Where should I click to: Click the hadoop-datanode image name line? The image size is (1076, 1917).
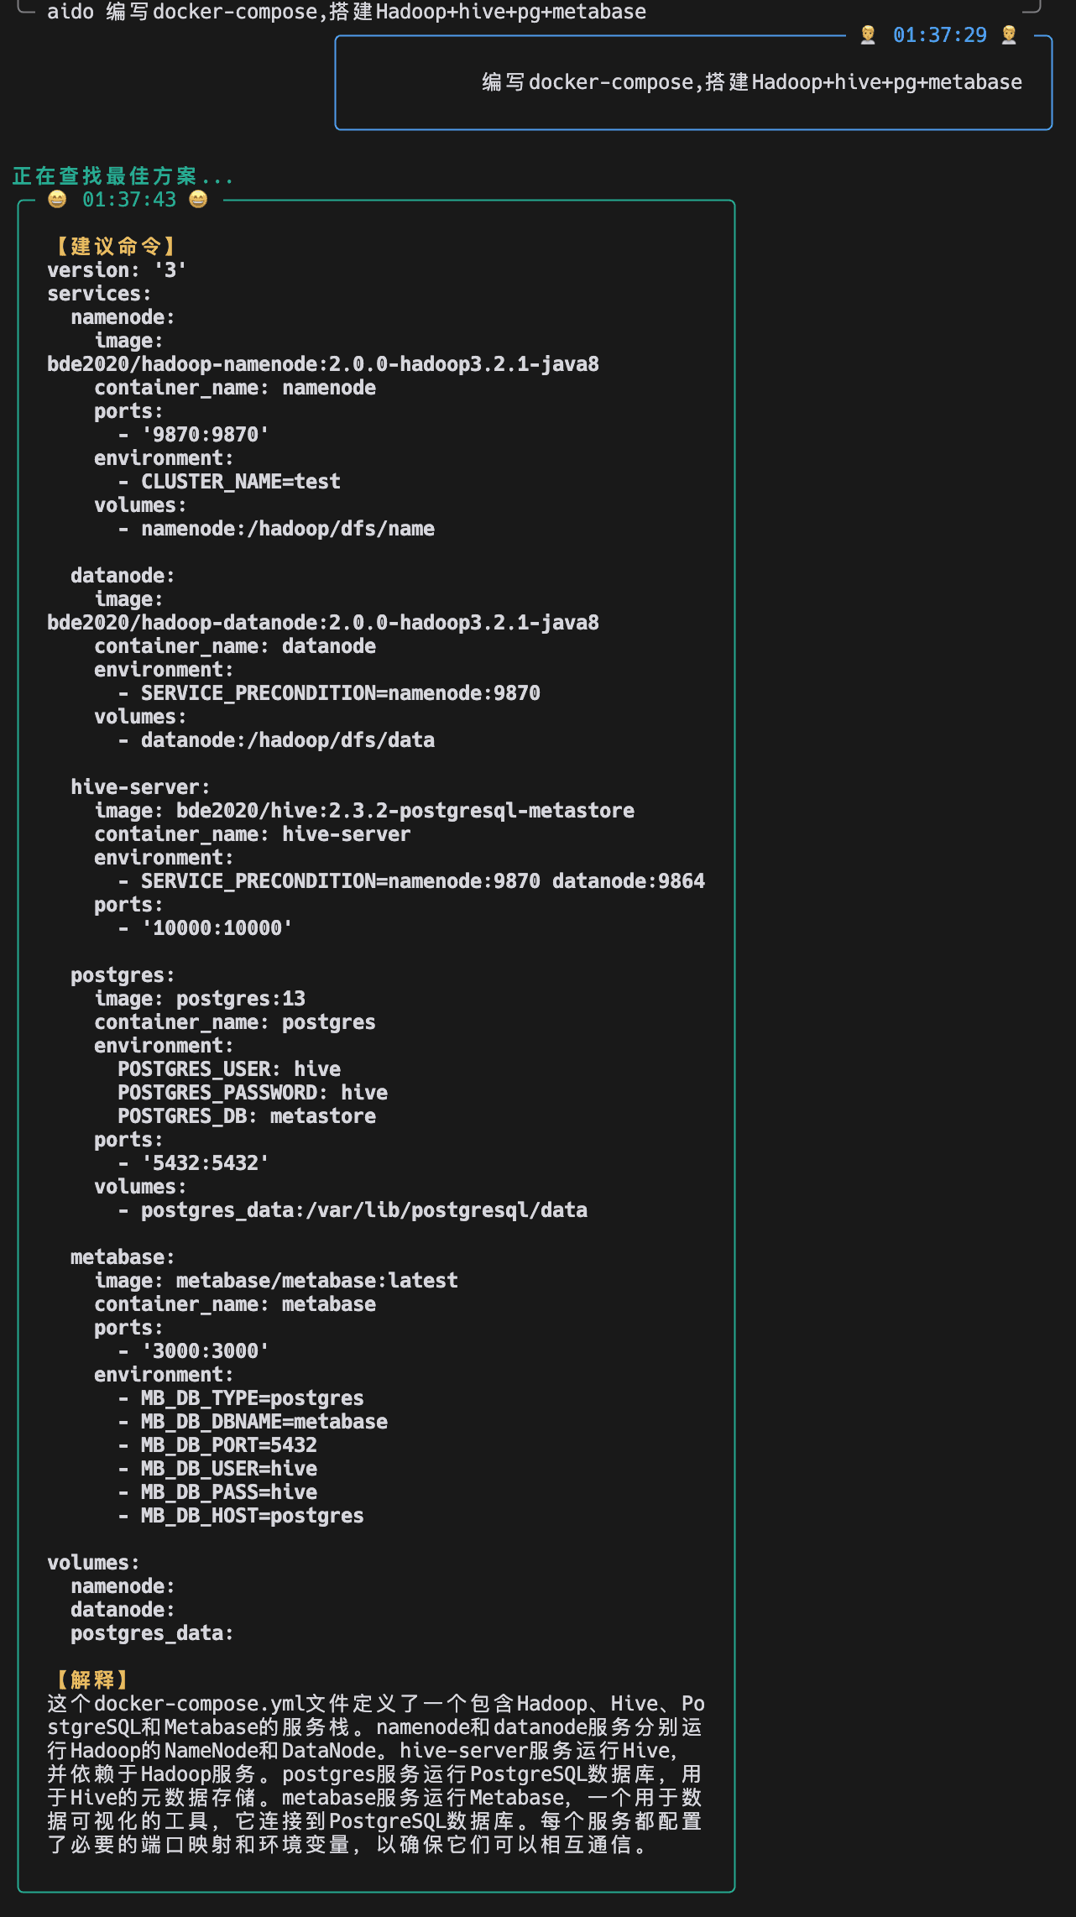(323, 623)
